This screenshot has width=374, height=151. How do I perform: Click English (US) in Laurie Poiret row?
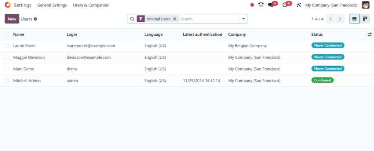[155, 46]
